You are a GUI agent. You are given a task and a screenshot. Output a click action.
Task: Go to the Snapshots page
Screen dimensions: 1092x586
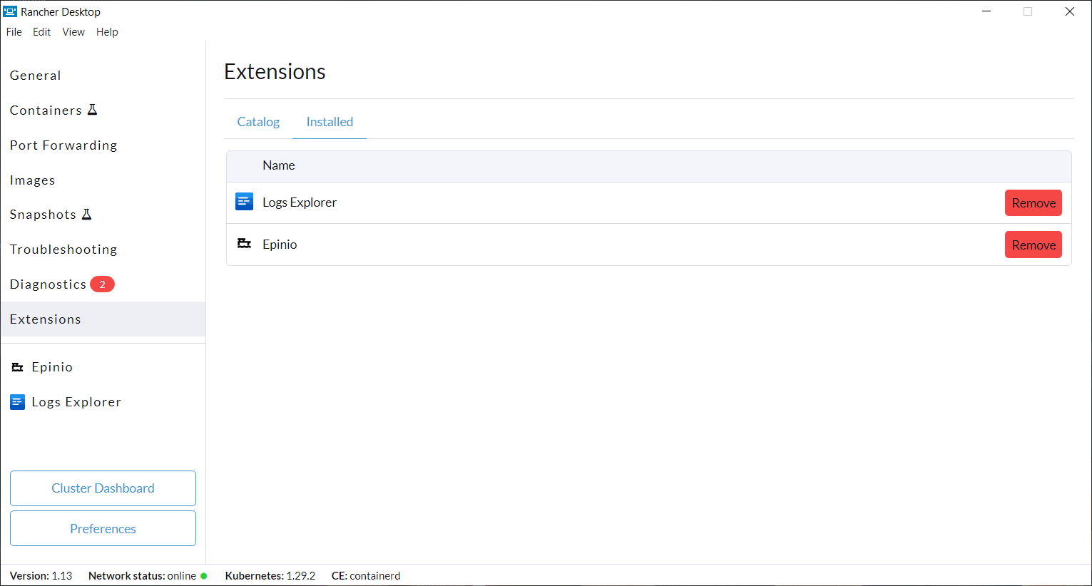click(103, 215)
